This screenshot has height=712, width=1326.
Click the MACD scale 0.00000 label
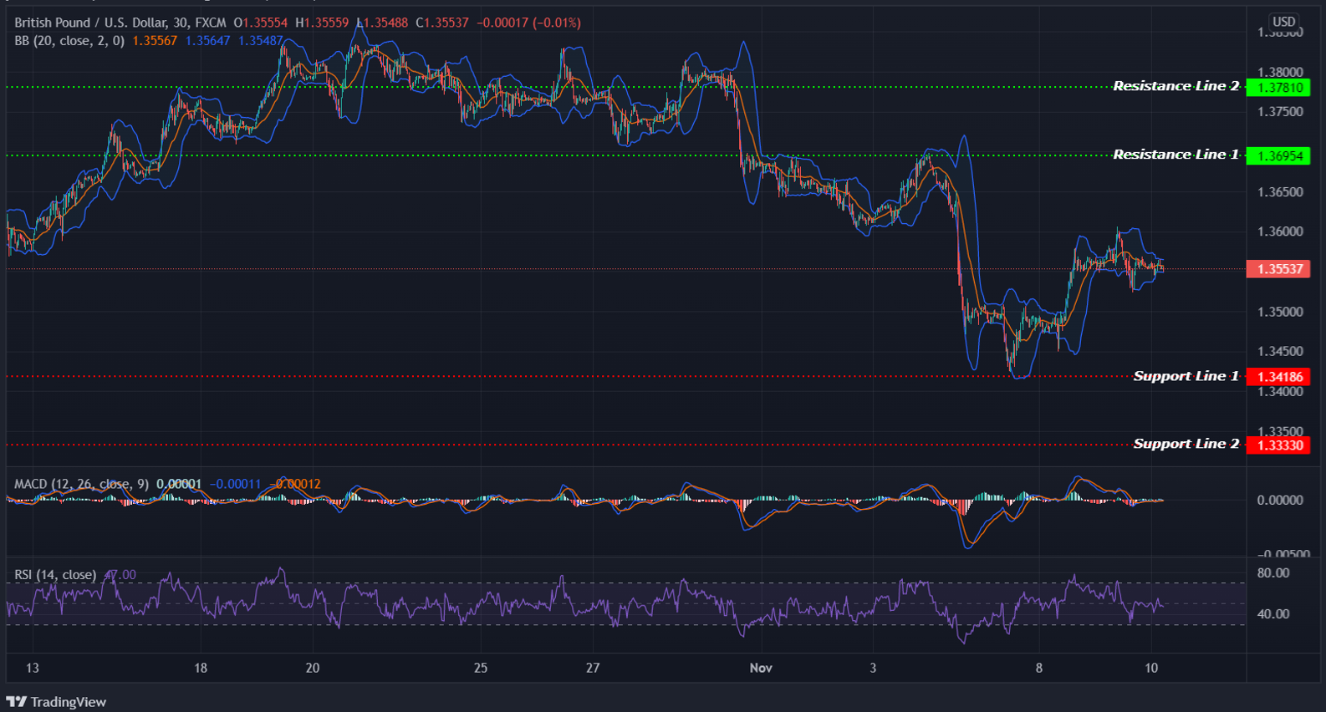pyautogui.click(x=1280, y=501)
